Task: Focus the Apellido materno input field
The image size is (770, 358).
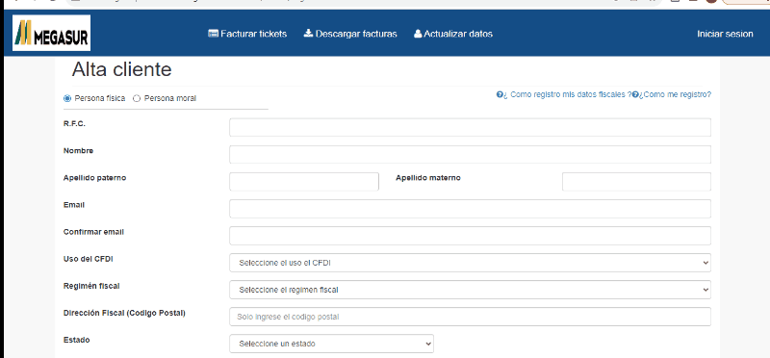Action: pos(636,181)
